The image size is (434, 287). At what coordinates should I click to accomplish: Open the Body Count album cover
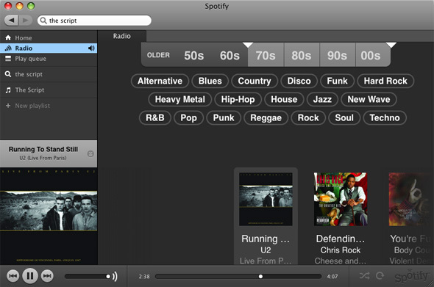pos(410,199)
